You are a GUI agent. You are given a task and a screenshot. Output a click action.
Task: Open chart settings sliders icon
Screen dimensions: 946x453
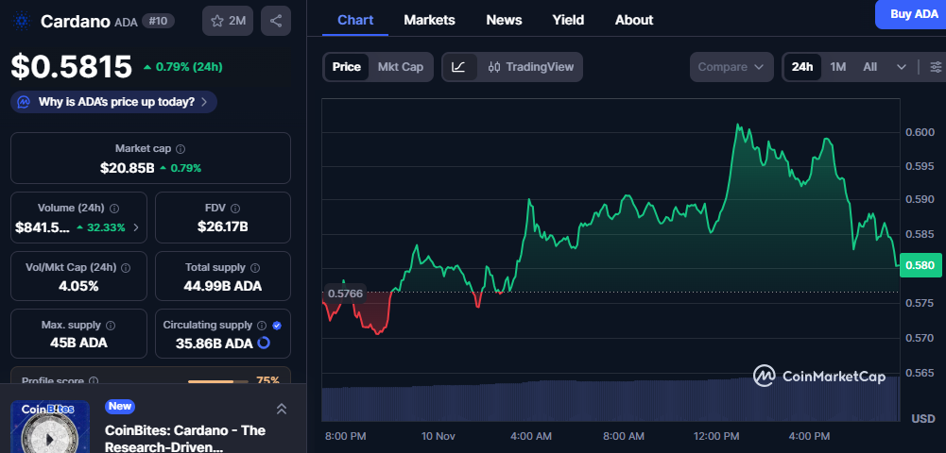point(936,67)
